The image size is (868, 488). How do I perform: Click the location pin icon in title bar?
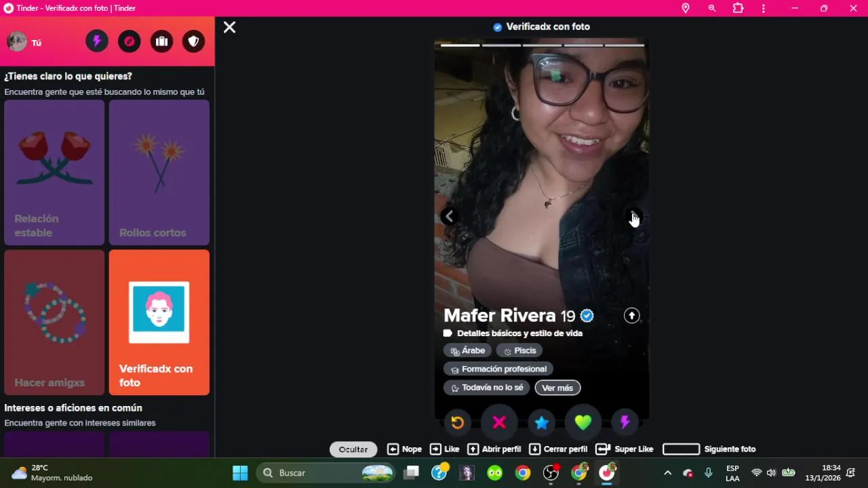(686, 8)
